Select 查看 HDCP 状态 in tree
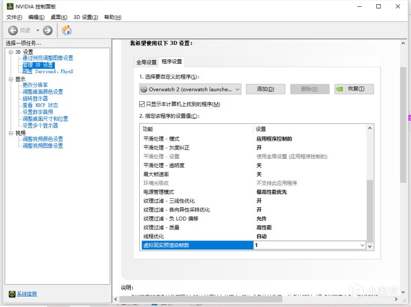Image resolution: width=411 pixels, height=307 pixels. pyautogui.click(x=41, y=105)
